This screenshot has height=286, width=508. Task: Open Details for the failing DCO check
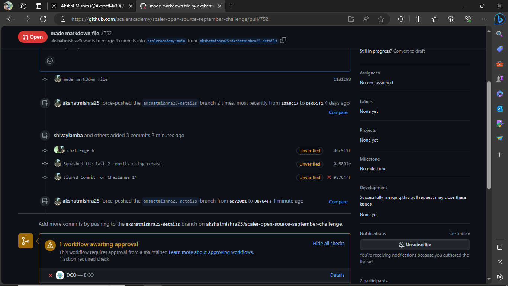(x=337, y=275)
